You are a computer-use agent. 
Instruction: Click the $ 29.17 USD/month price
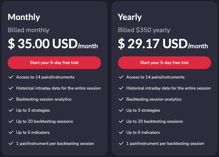[x=163, y=44]
